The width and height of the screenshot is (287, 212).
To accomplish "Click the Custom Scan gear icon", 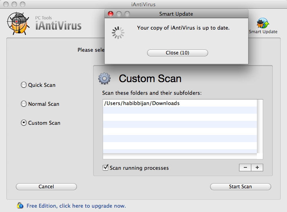I will click(x=104, y=79).
